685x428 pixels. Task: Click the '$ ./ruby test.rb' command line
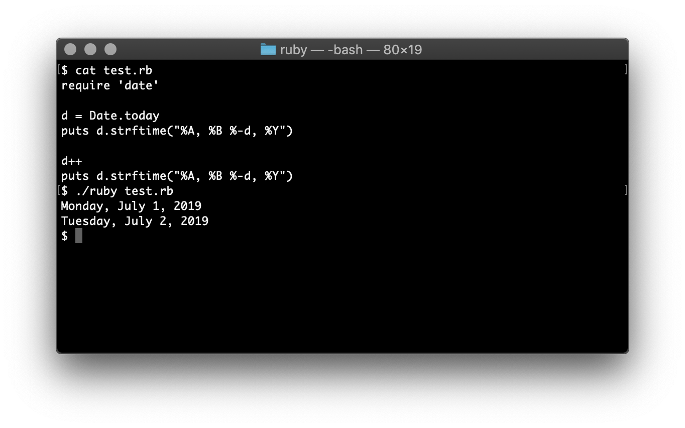click(117, 191)
